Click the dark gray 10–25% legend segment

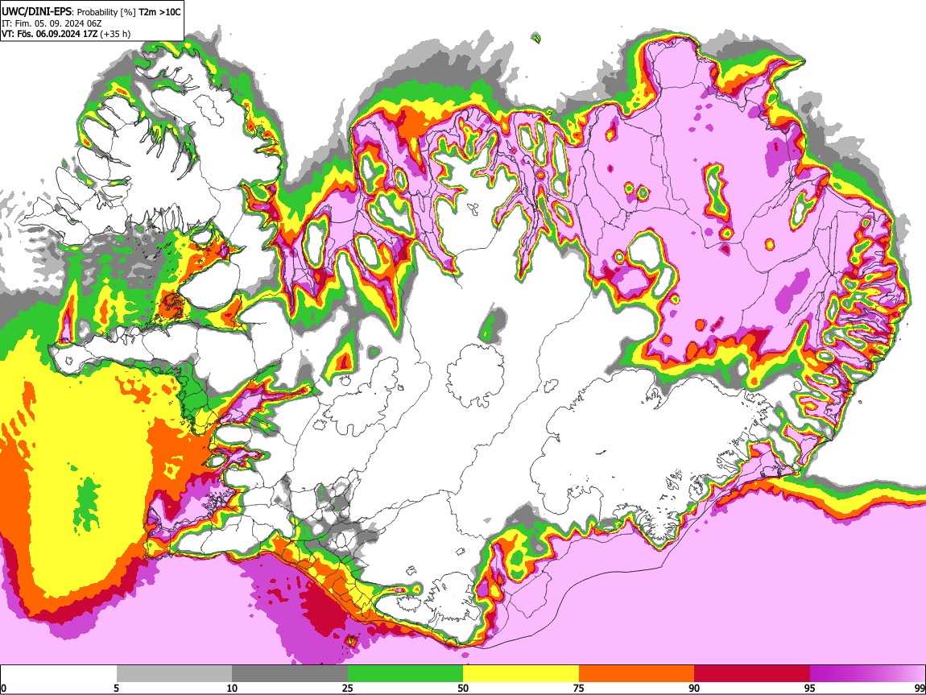click(290, 674)
